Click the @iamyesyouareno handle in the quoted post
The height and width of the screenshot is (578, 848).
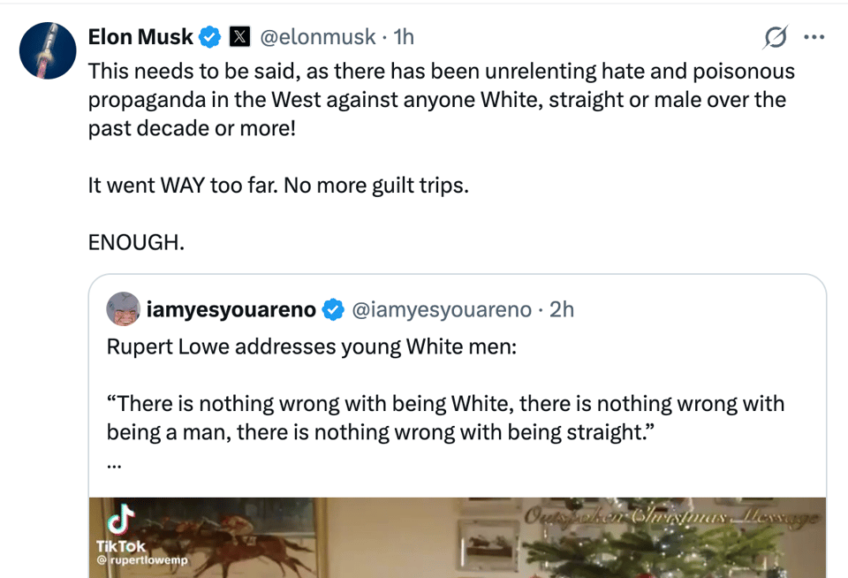(x=442, y=309)
